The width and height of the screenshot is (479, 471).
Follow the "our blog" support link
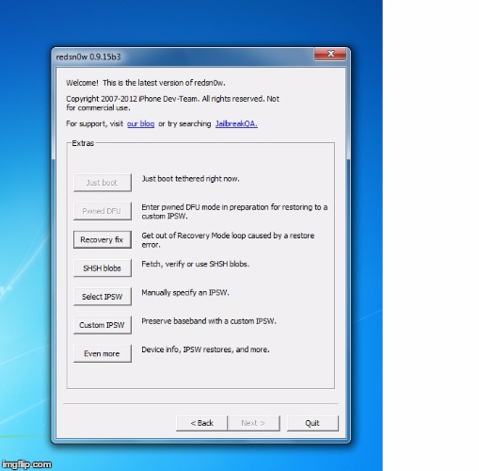tap(140, 123)
